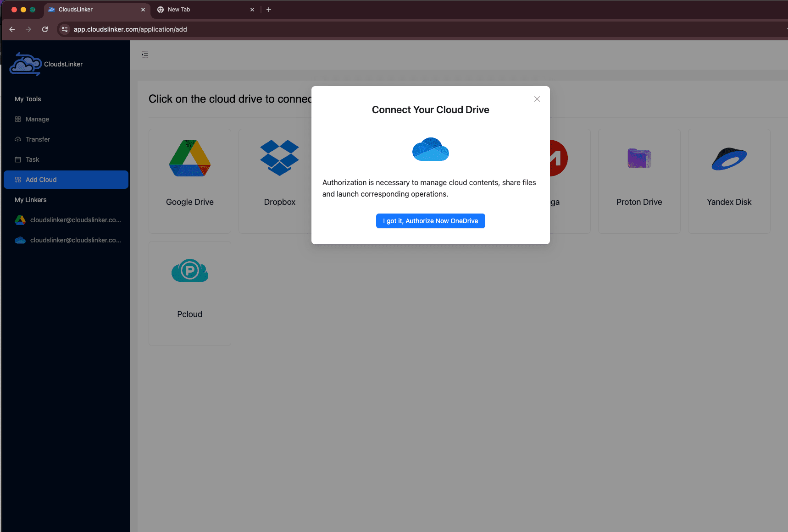The image size is (788, 532).
Task: Close the CloudsLinker browser tab
Action: 143,10
